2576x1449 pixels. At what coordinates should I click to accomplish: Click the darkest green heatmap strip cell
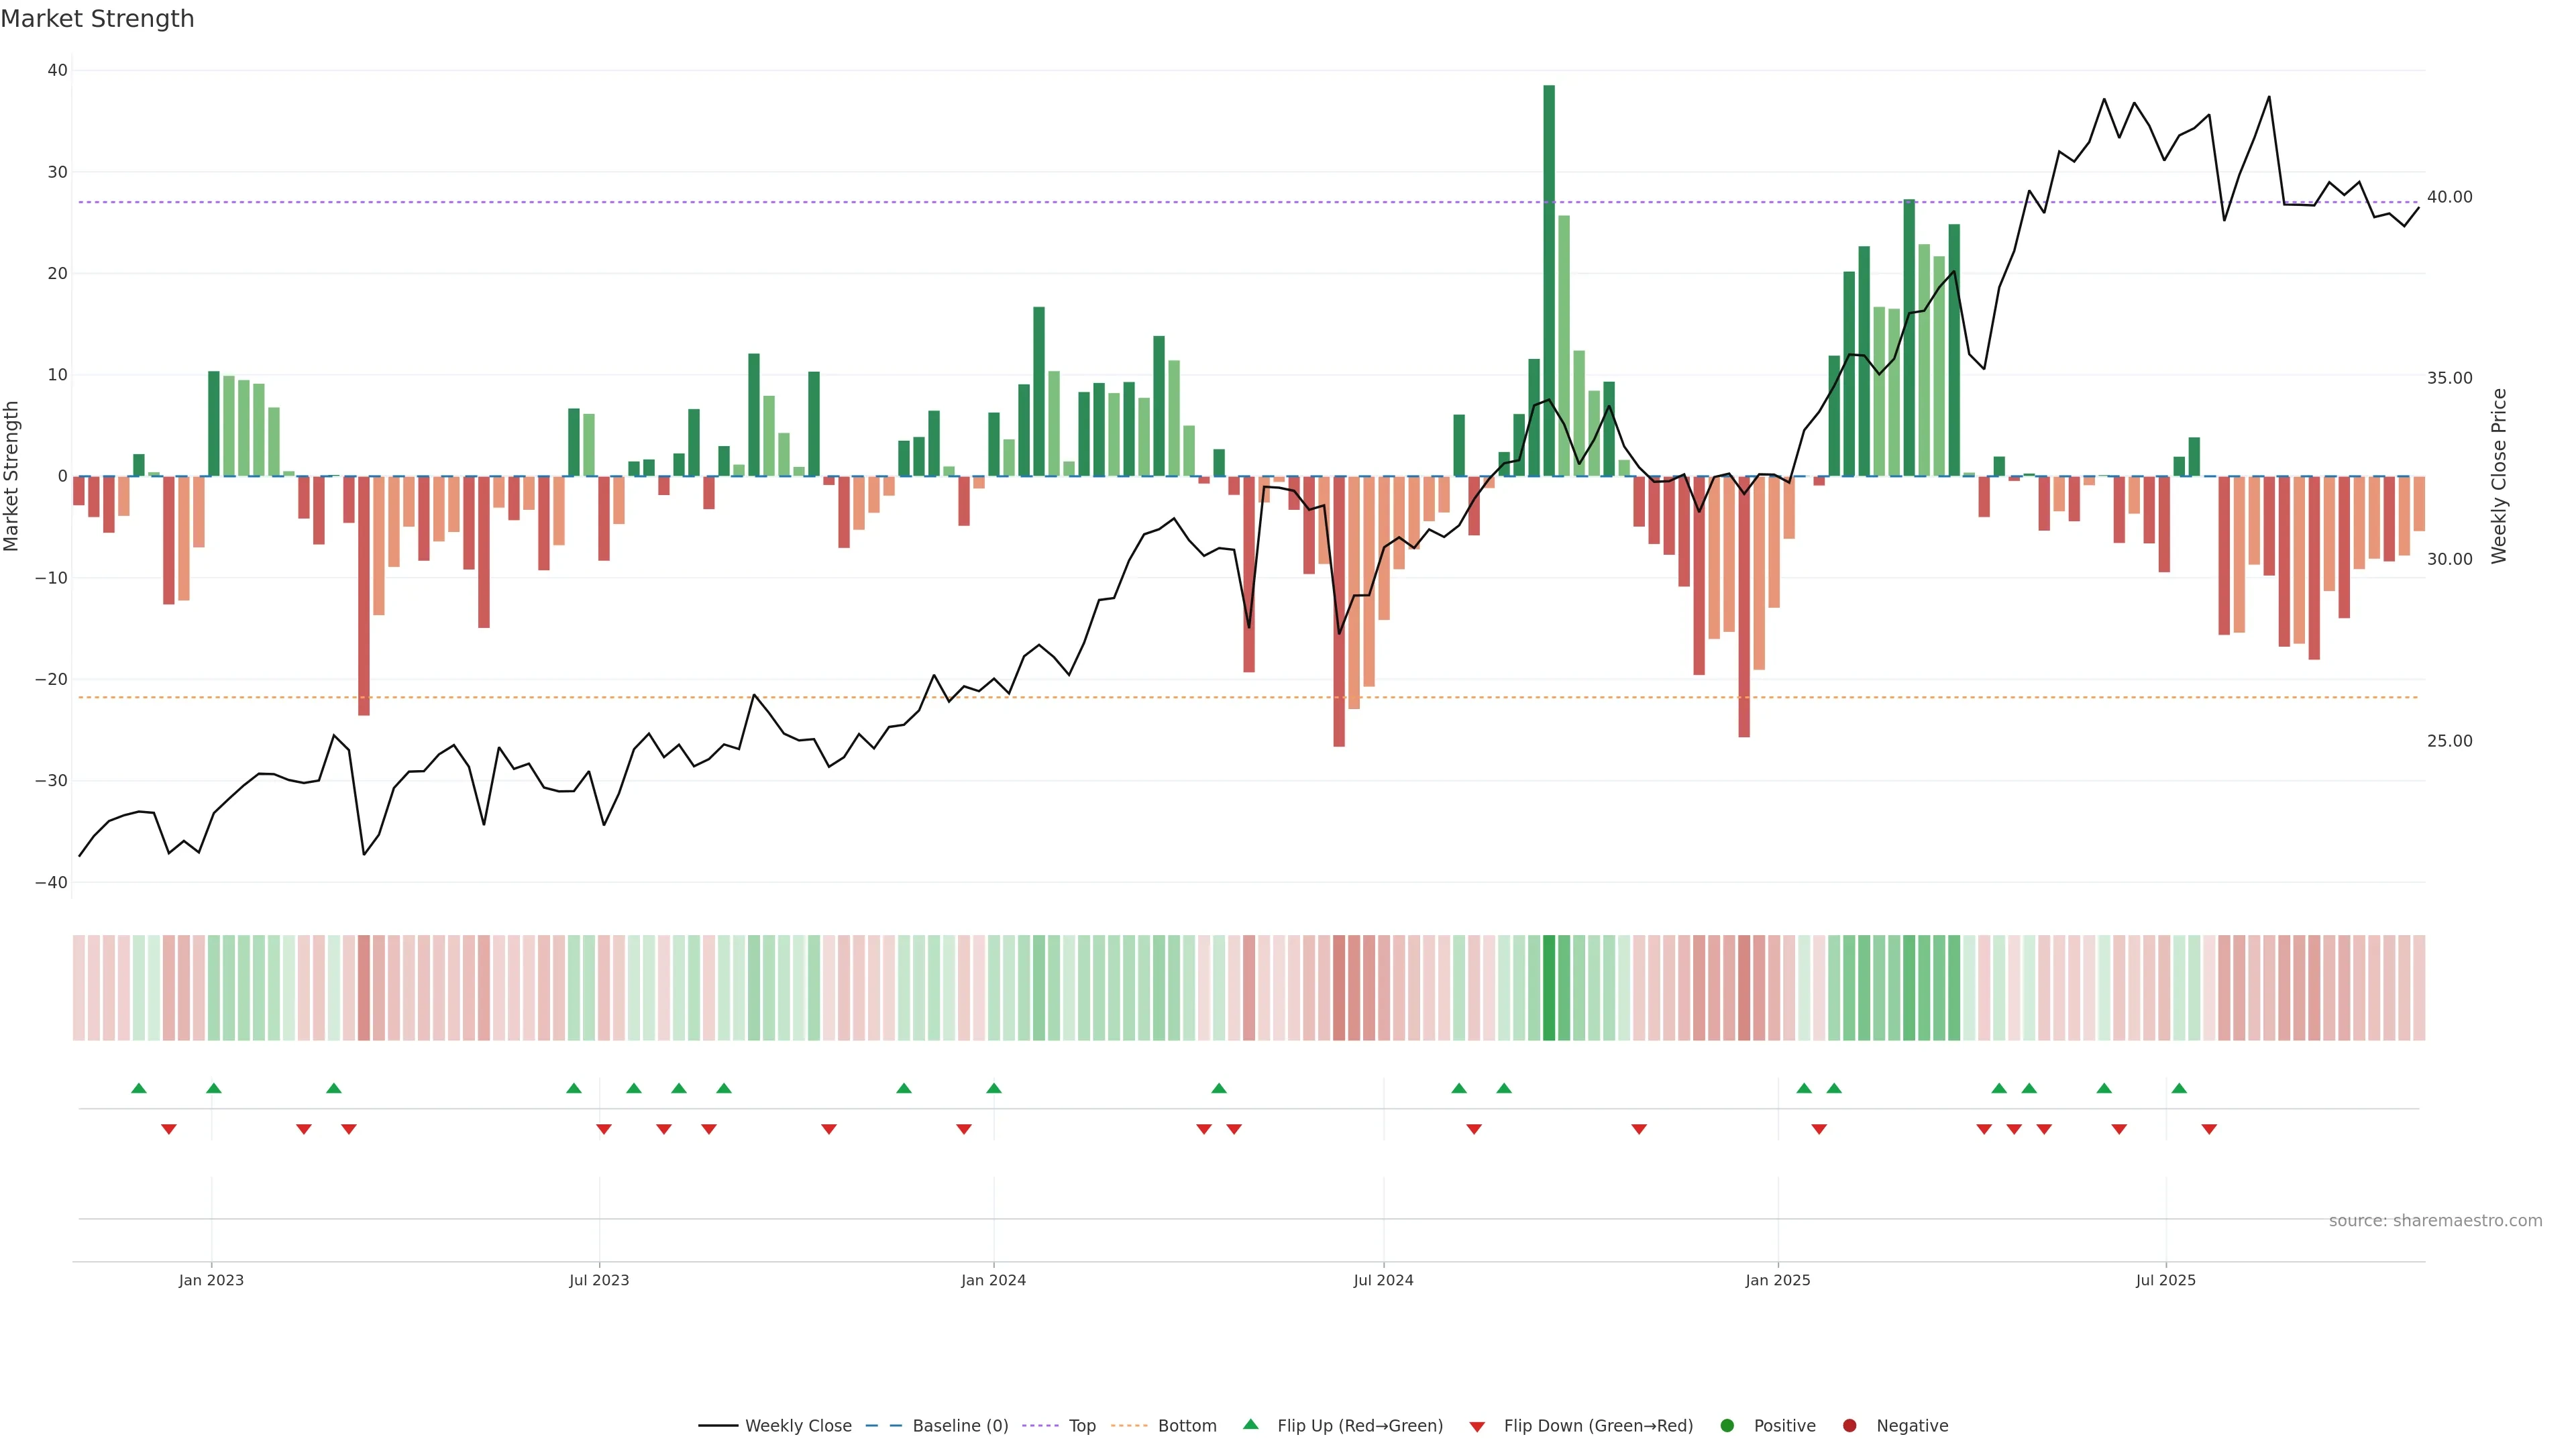point(1549,988)
